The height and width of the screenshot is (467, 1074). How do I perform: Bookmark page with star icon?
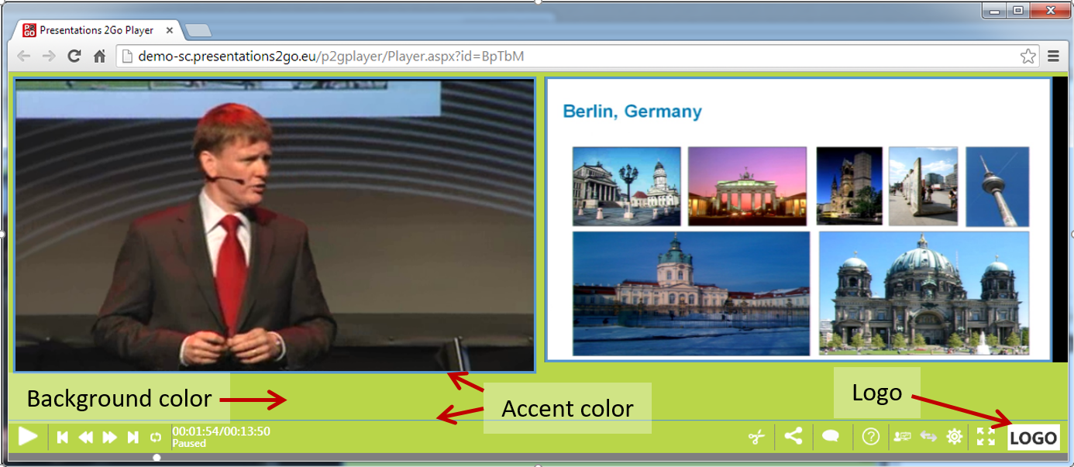[x=1028, y=56]
